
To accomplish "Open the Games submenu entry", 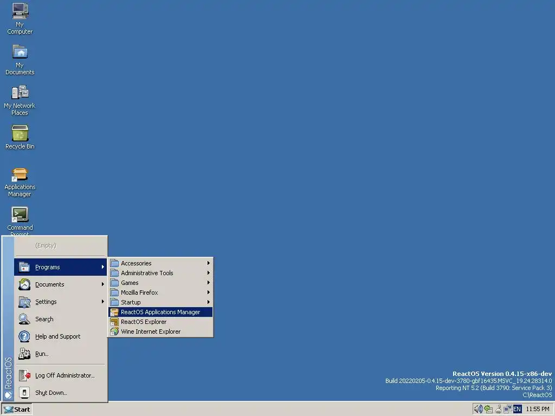I will 160,283.
